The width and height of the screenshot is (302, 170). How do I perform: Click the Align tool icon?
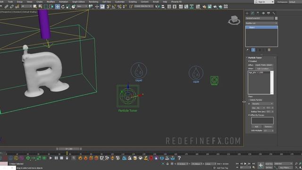[163, 7]
